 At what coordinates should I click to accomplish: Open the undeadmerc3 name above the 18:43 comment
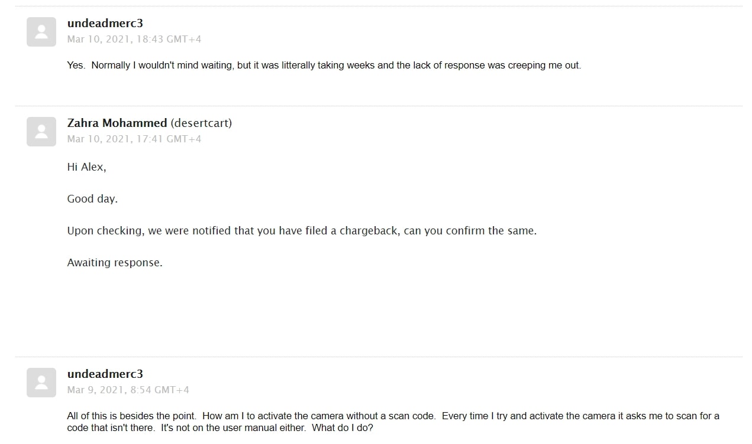point(105,24)
